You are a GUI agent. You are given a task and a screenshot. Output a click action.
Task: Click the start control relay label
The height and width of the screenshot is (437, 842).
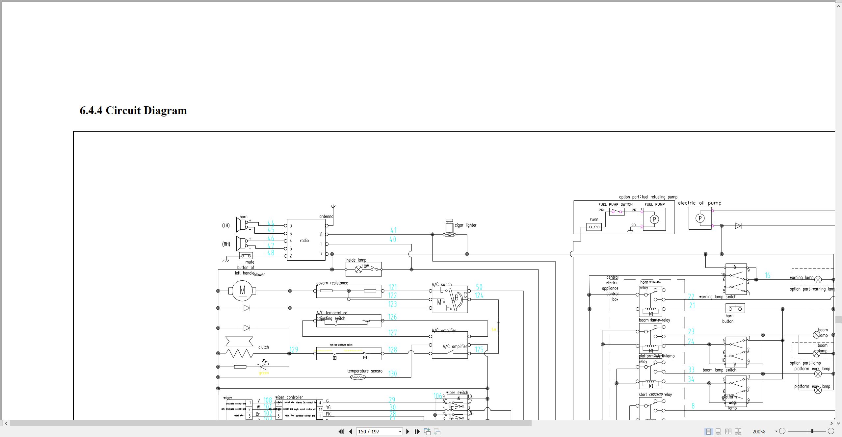point(655,395)
